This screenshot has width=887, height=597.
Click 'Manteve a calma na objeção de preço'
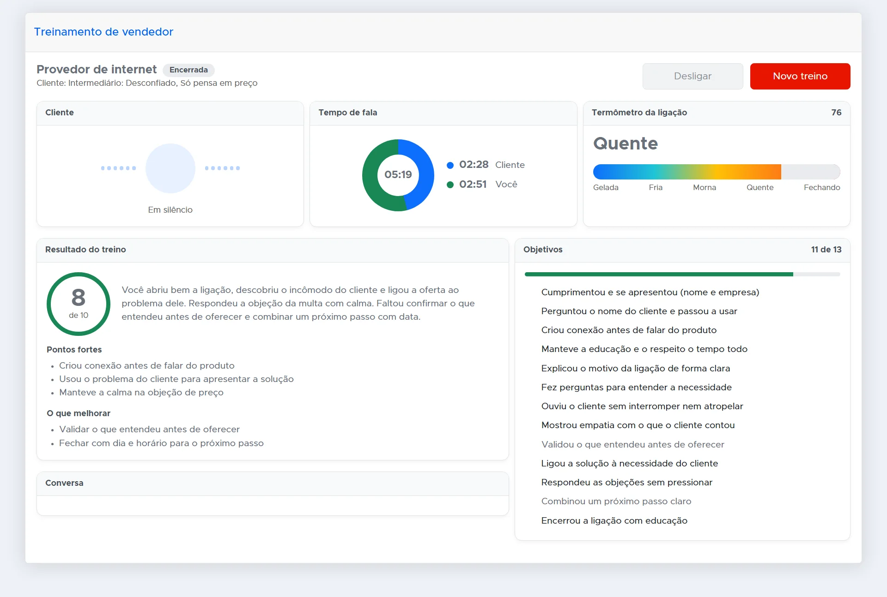[x=141, y=392]
